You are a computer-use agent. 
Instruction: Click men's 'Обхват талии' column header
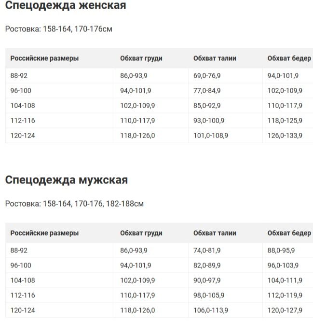click(x=215, y=233)
